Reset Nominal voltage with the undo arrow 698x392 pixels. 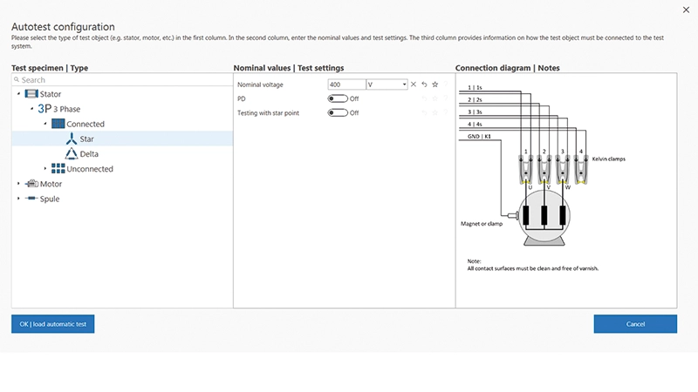(x=424, y=84)
